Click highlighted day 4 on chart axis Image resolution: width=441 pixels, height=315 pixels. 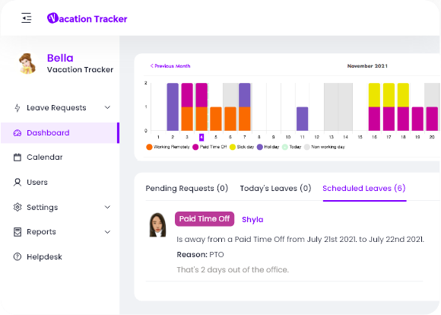click(201, 137)
